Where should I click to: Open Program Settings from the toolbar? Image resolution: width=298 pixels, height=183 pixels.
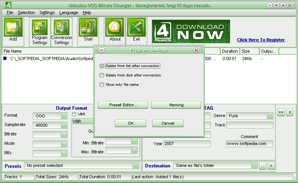[40, 27]
